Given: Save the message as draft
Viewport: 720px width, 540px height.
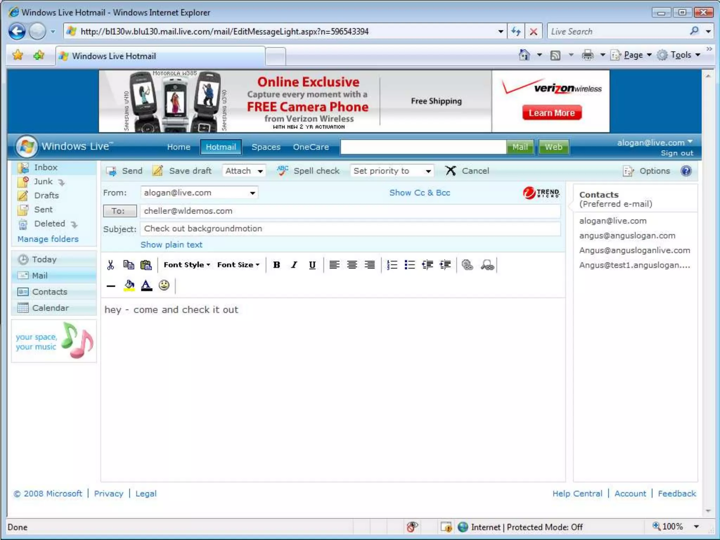Looking at the screenshot, I should 182,171.
